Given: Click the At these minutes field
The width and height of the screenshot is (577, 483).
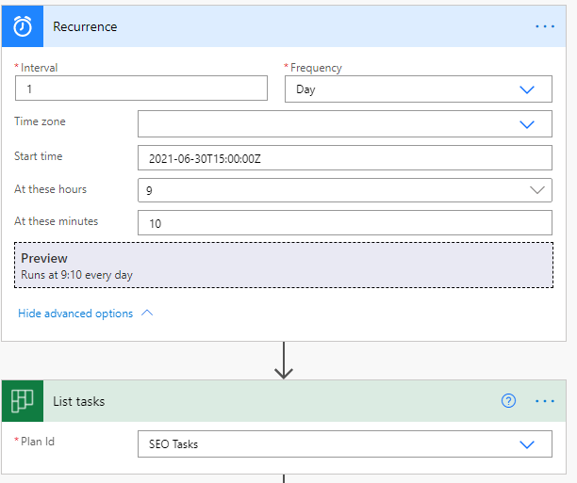Looking at the screenshot, I should tap(345, 223).
